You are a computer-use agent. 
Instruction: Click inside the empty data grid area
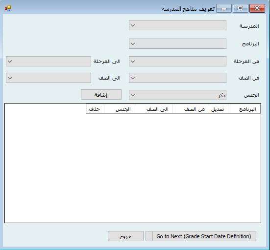pyautogui.click(x=133, y=168)
